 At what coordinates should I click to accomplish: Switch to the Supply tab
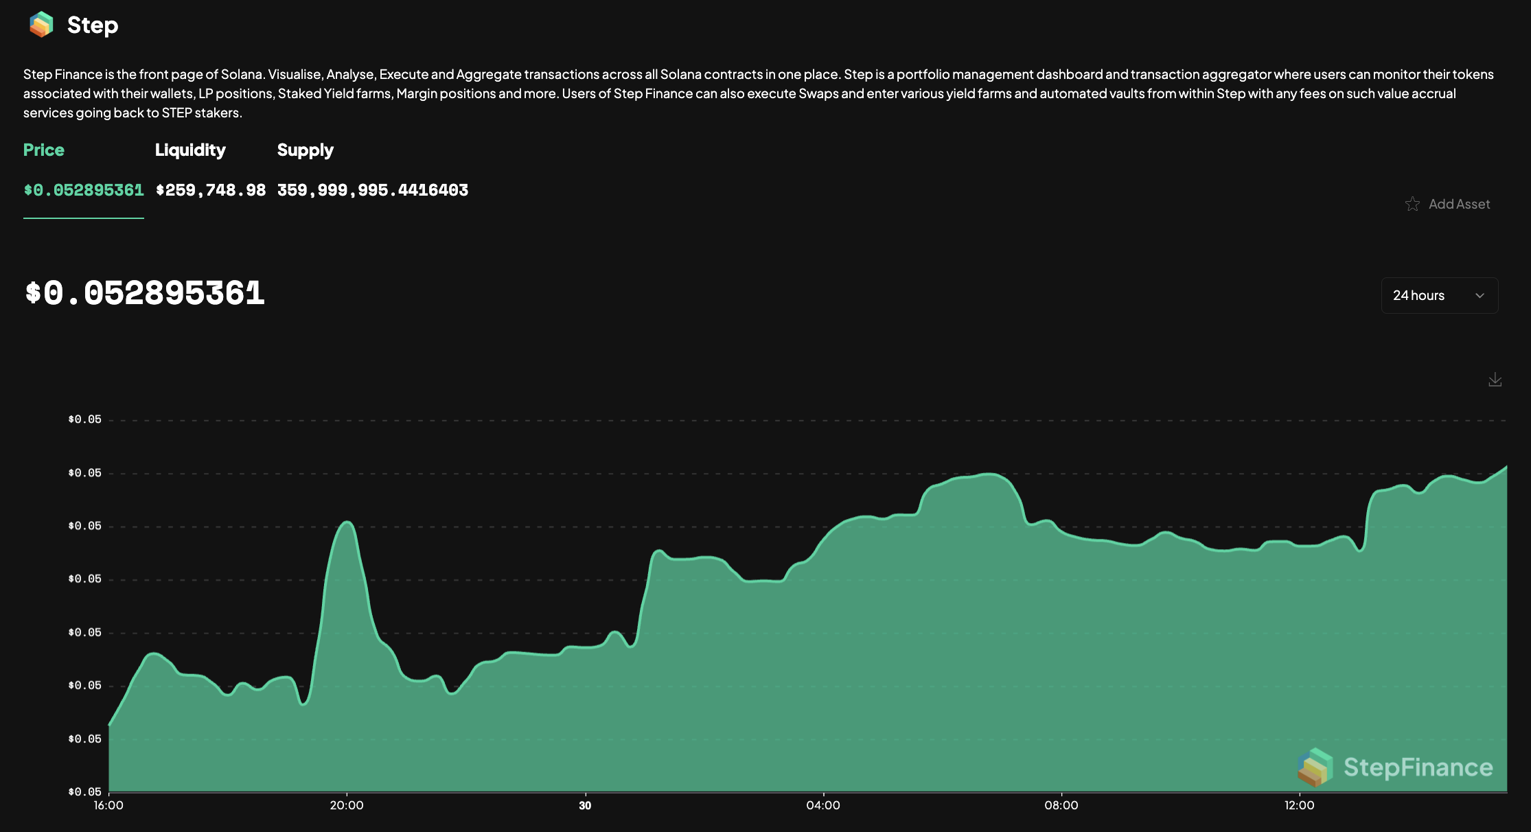[x=305, y=150]
